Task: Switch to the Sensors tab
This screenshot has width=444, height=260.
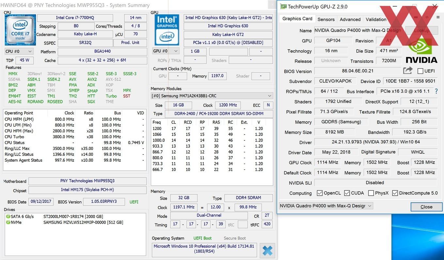Action: point(326,19)
